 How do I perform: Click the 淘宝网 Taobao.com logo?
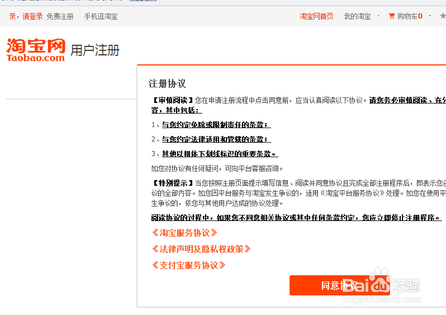36,50
